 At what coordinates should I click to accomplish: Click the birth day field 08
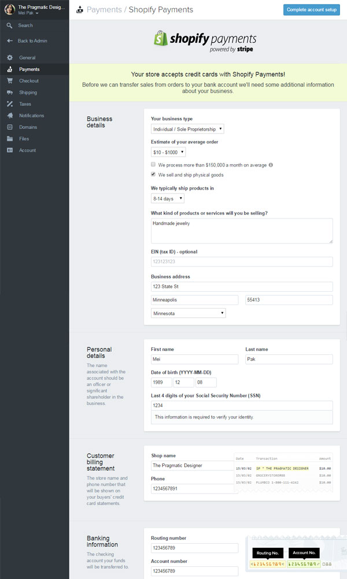click(206, 382)
